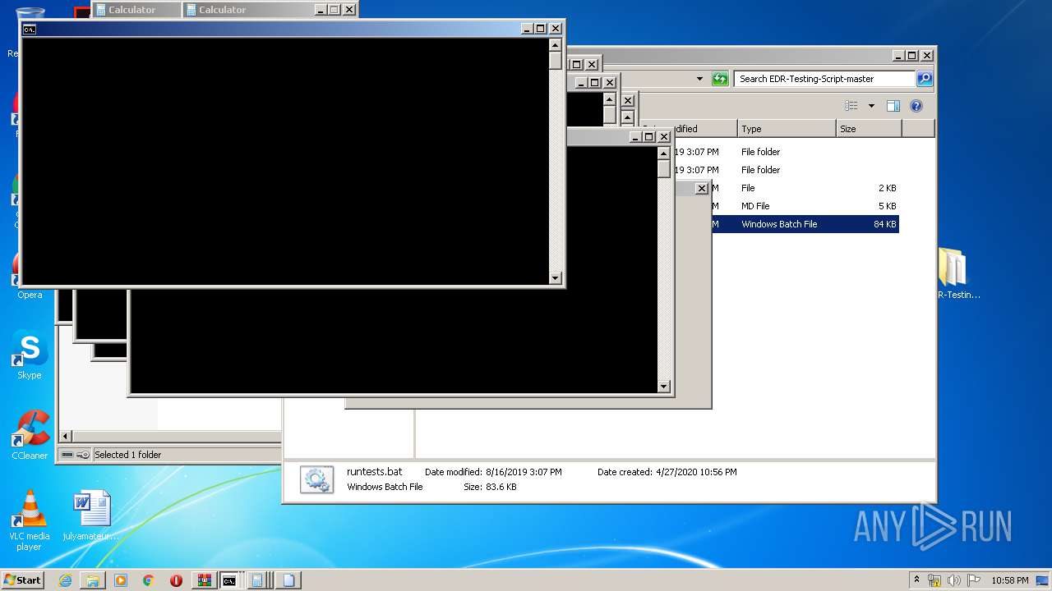1052x591 pixels.
Task: Launch Google Chrome from the taskbar
Action: [x=148, y=580]
